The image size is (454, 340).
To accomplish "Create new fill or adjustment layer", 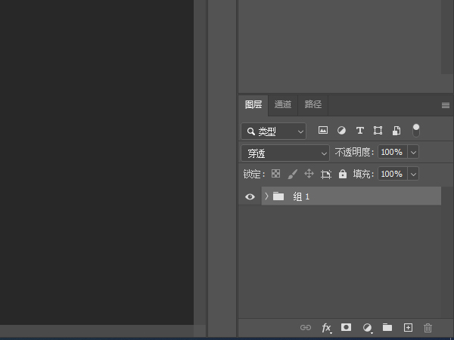I will (x=368, y=327).
